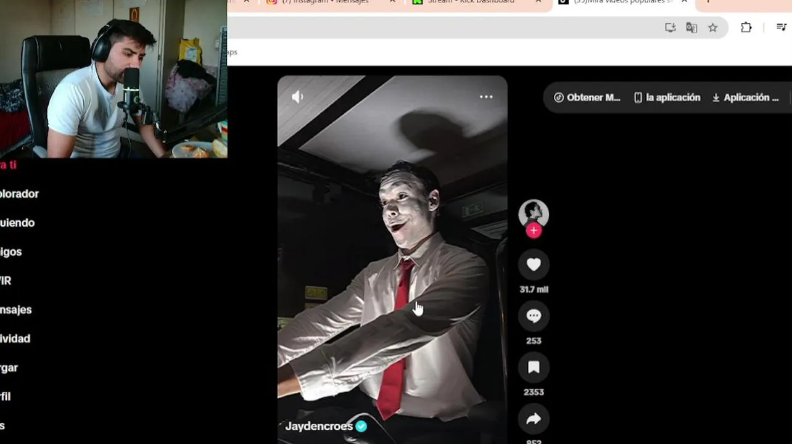Click the 2353 saves count
The image size is (792, 444).
click(x=534, y=392)
